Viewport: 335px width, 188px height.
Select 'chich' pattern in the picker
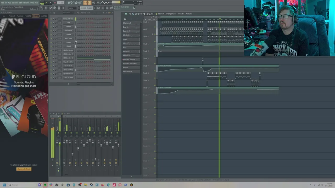(131, 68)
